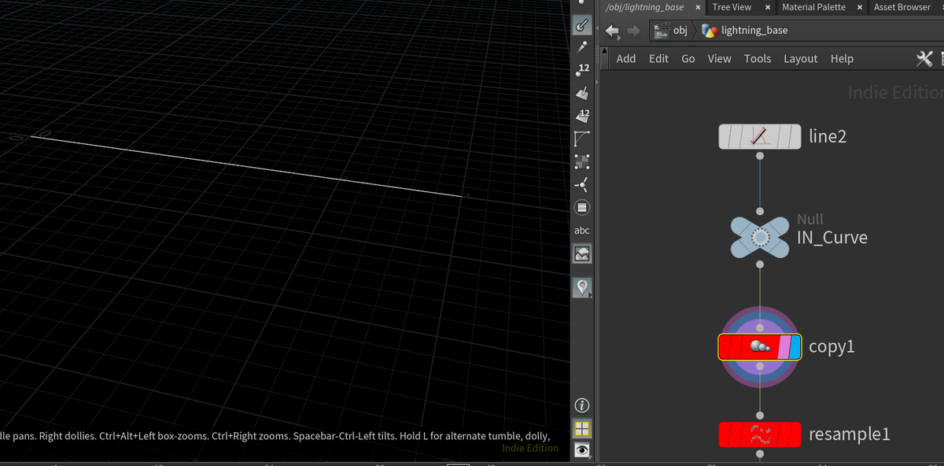Click the viewport navigation hint text at bottom
Viewport: 944px width, 466px height.
275,435
